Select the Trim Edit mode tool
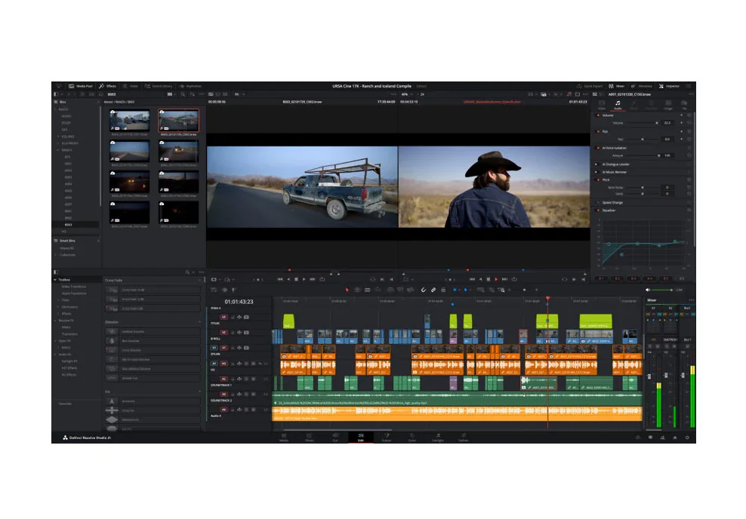 [x=357, y=290]
